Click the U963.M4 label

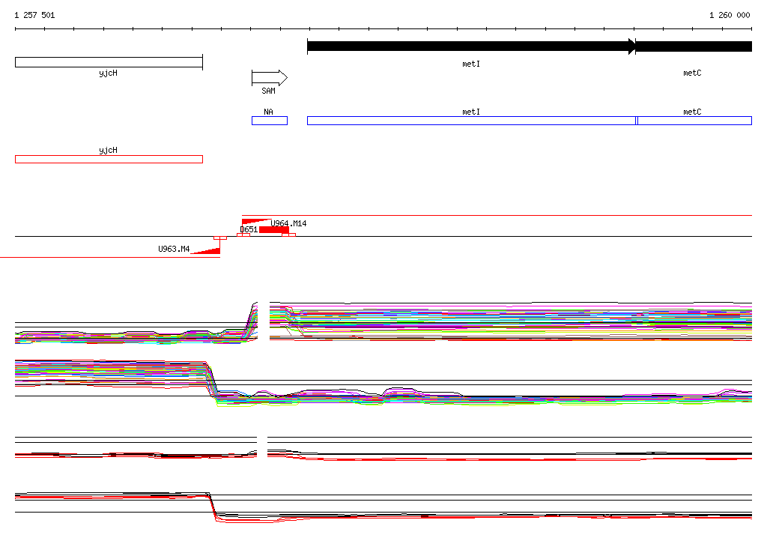[x=174, y=249]
